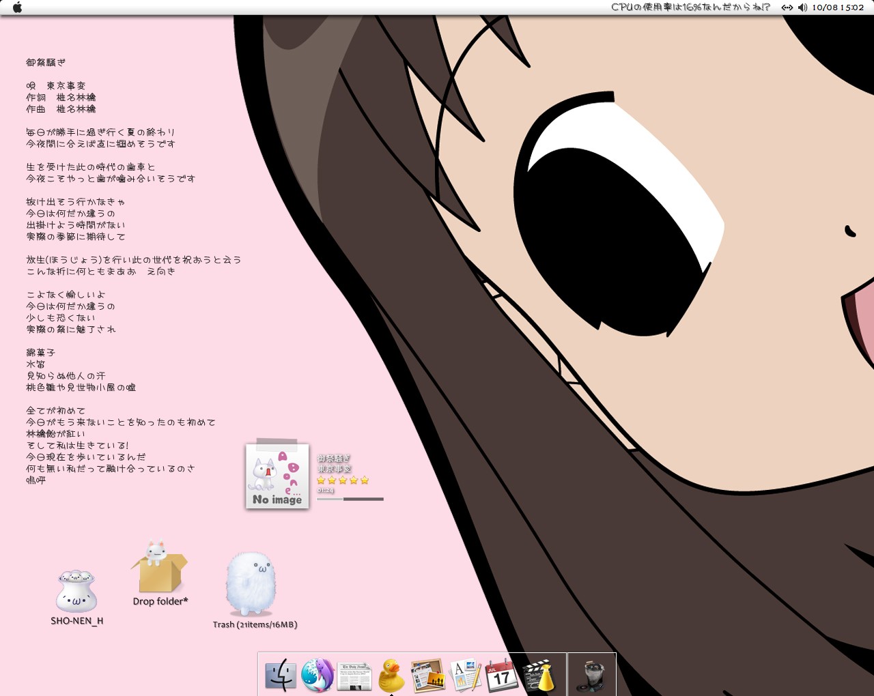Click the lyrics title line 御祭騒ぎ
This screenshot has height=696, width=874.
point(46,63)
